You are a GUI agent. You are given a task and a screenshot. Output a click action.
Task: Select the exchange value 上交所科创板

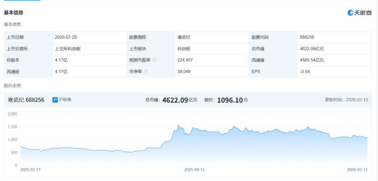(68, 49)
